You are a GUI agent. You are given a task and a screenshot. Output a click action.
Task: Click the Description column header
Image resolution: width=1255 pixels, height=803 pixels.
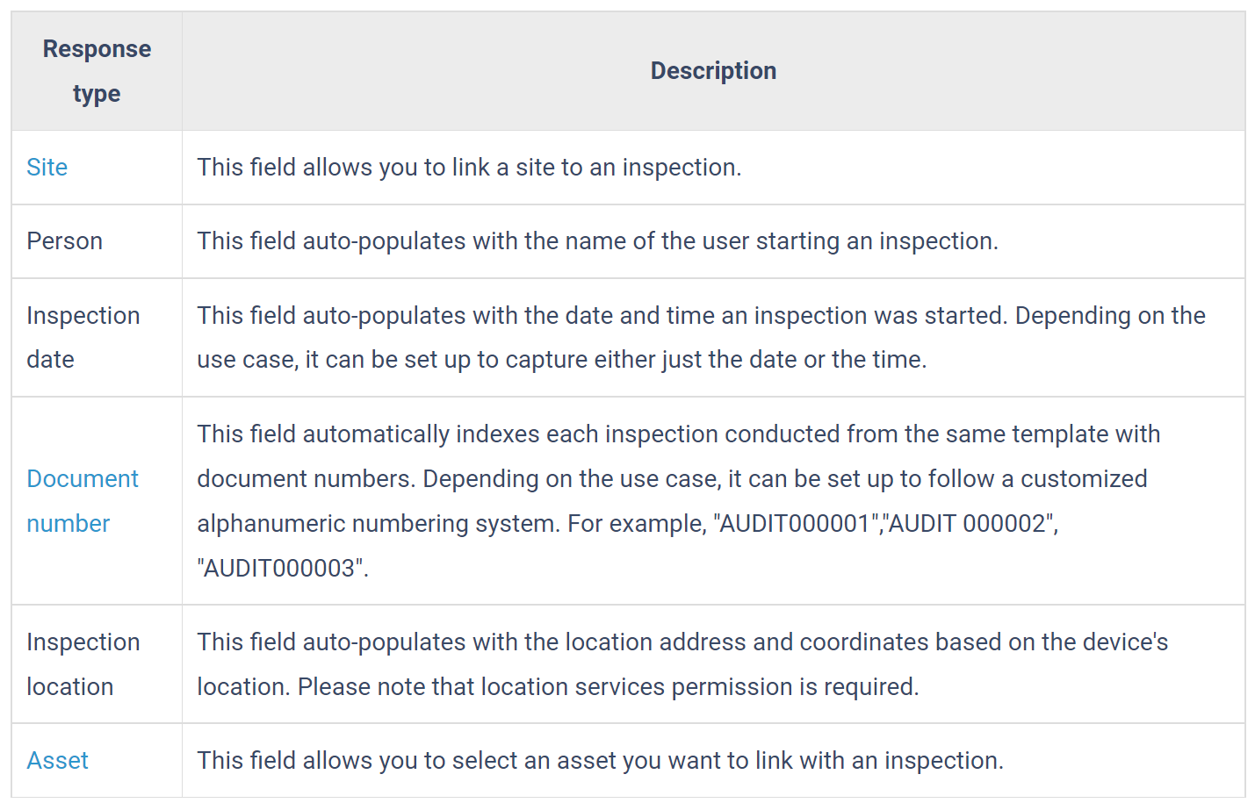(x=713, y=71)
